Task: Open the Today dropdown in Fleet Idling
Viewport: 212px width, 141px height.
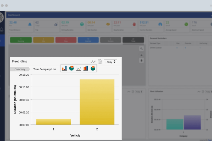Action: click(x=110, y=62)
